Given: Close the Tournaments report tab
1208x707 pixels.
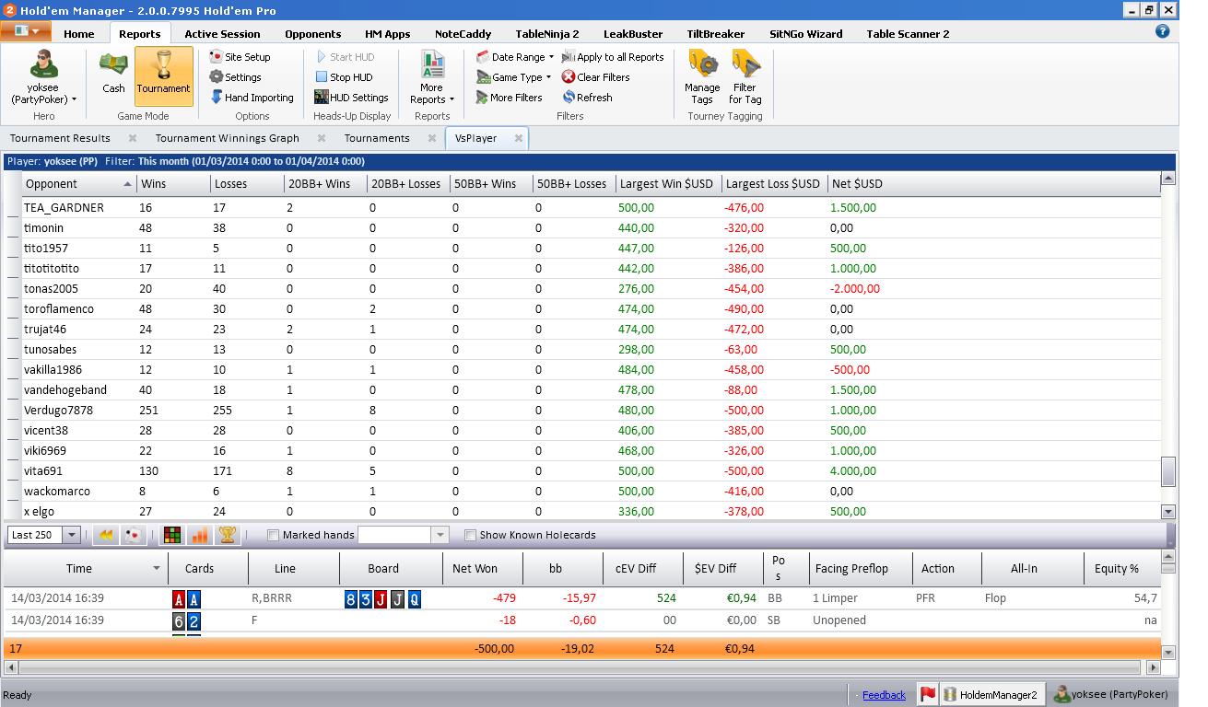Looking at the screenshot, I should pyautogui.click(x=432, y=138).
